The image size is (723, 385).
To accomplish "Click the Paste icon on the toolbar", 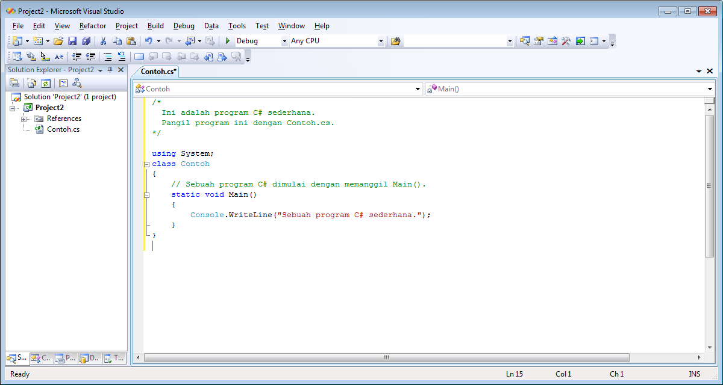I will [131, 40].
